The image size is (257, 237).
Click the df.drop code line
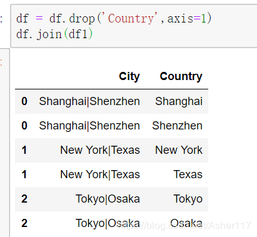[x=114, y=18]
